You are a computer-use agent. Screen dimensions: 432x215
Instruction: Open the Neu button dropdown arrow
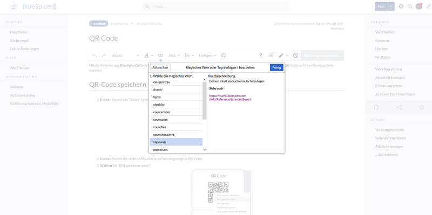[390, 6]
